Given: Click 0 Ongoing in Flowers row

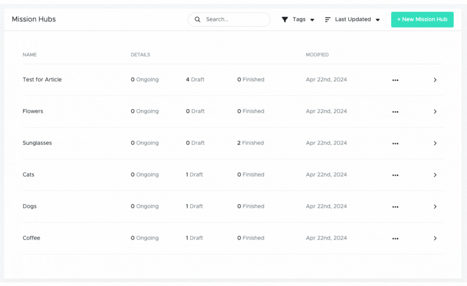Looking at the screenshot, I should pyautogui.click(x=145, y=111).
